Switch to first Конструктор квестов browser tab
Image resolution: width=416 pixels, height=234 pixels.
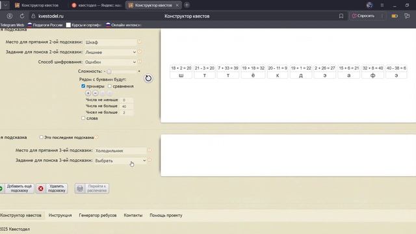pyautogui.click(x=36, y=5)
